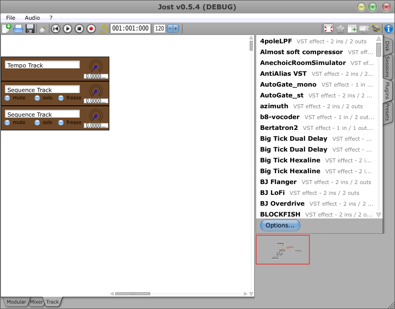Switch to the Mixer tab
Screen dimensions: 395x309
tap(36, 302)
